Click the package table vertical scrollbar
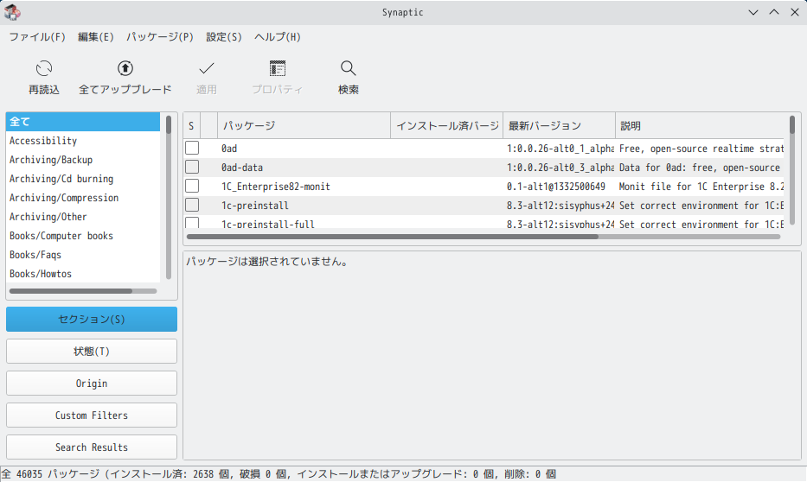 click(792, 171)
